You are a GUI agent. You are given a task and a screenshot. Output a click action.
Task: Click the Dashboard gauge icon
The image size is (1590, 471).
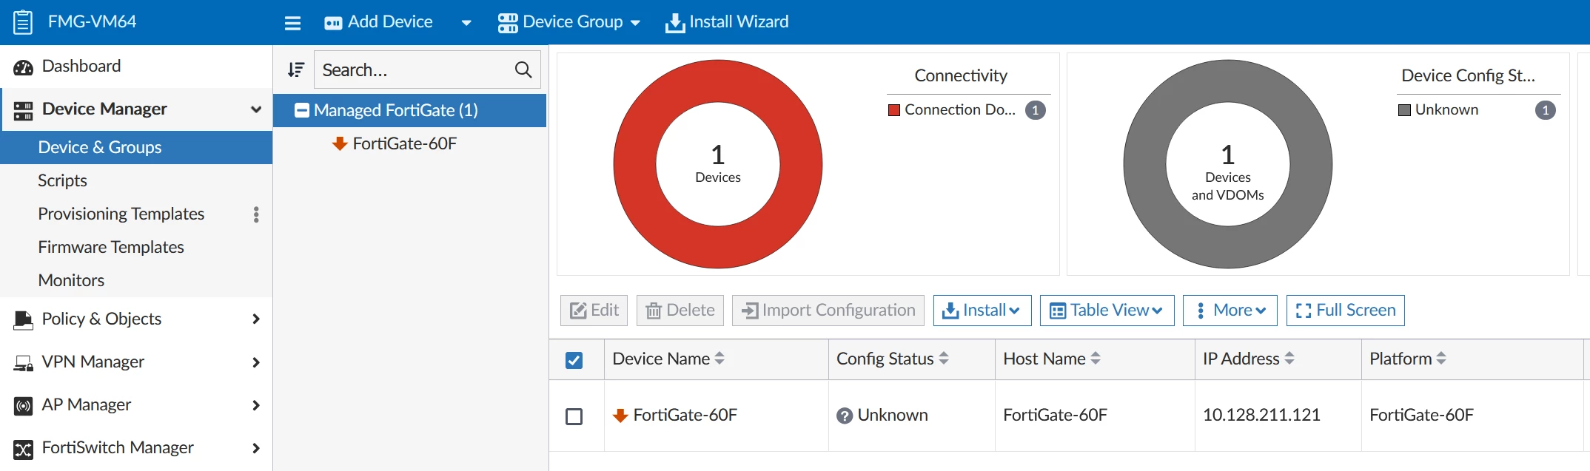tap(23, 67)
